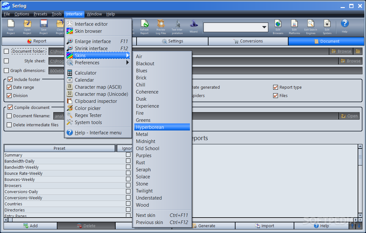Open Preview Log Files tool

point(161,27)
